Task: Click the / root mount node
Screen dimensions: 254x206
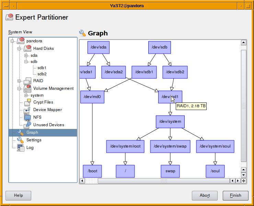Action: [125, 171]
